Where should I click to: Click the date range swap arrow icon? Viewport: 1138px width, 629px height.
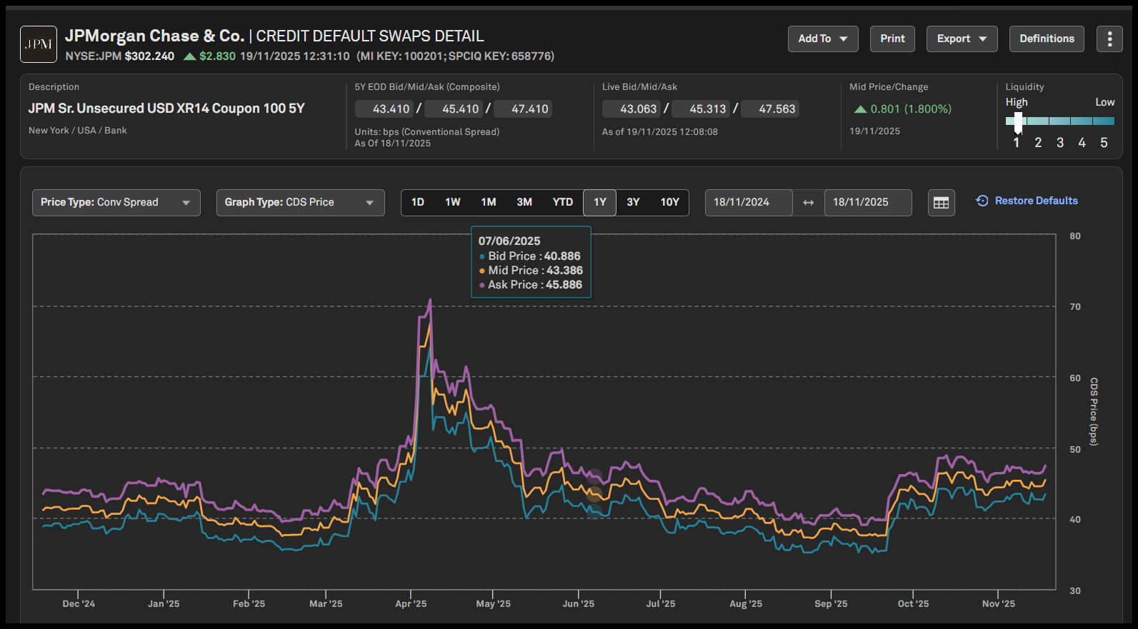point(808,203)
